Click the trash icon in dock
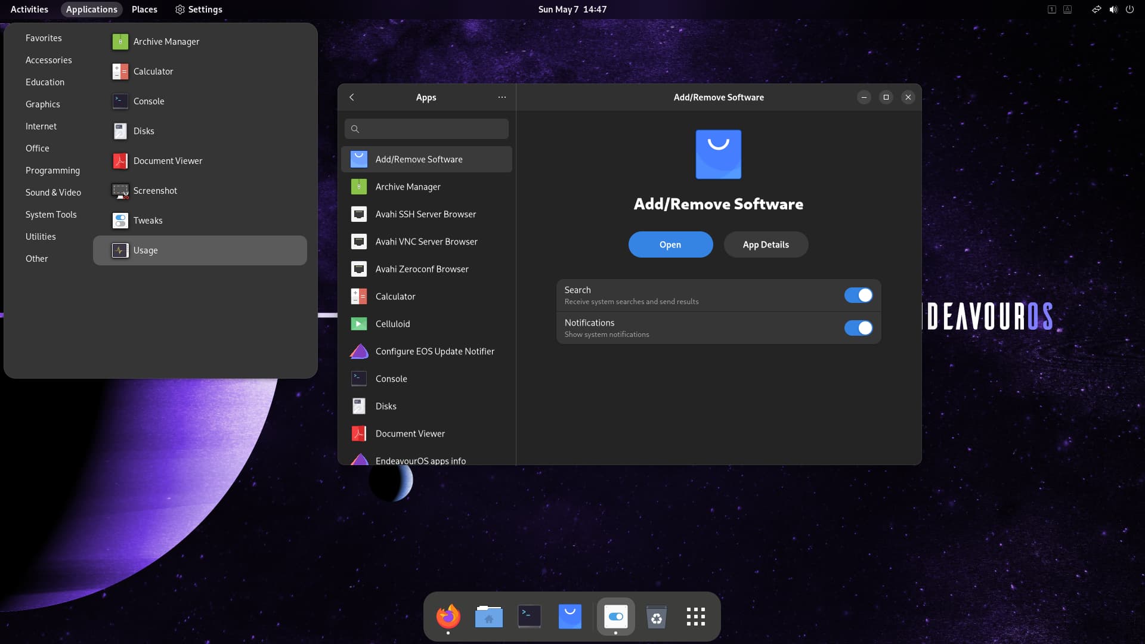This screenshot has height=644, width=1145. [656, 617]
